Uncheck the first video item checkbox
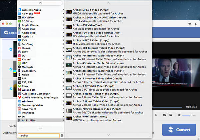The height and width of the screenshot is (140, 200). 11,49
